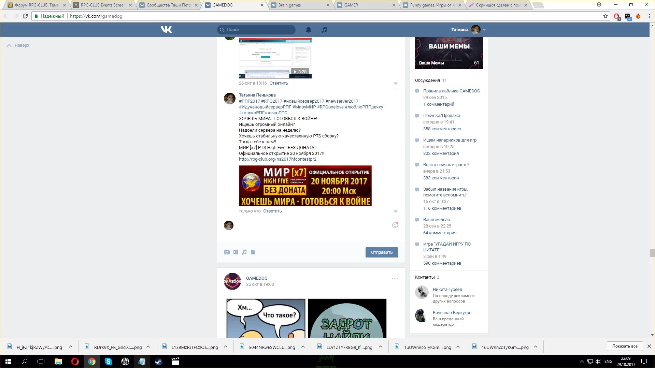Viewport: 655px width, 368px height.
Task: Send the comment with Отправить
Action: 382,252
